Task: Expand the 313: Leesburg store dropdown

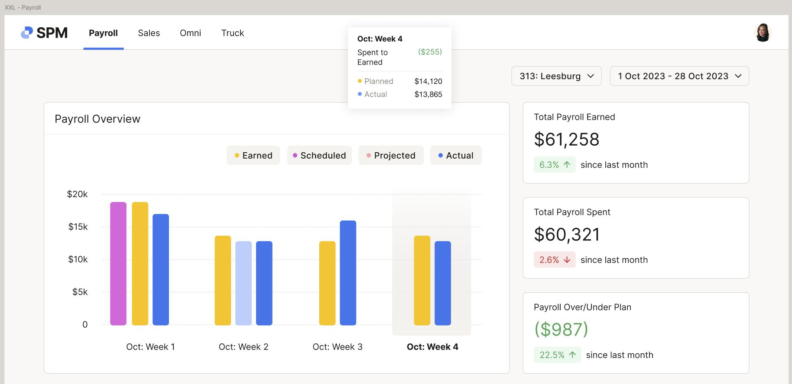Action: [x=556, y=76]
